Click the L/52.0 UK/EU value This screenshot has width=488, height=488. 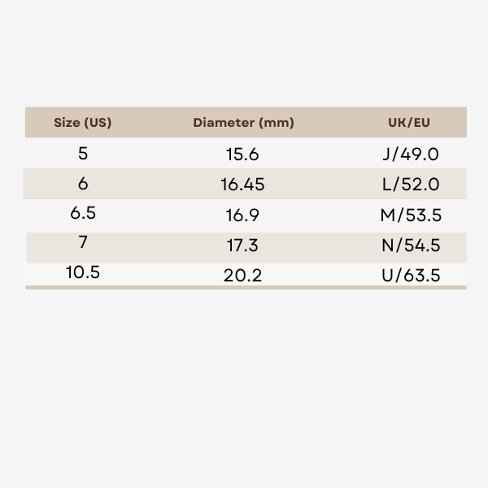coord(411,185)
